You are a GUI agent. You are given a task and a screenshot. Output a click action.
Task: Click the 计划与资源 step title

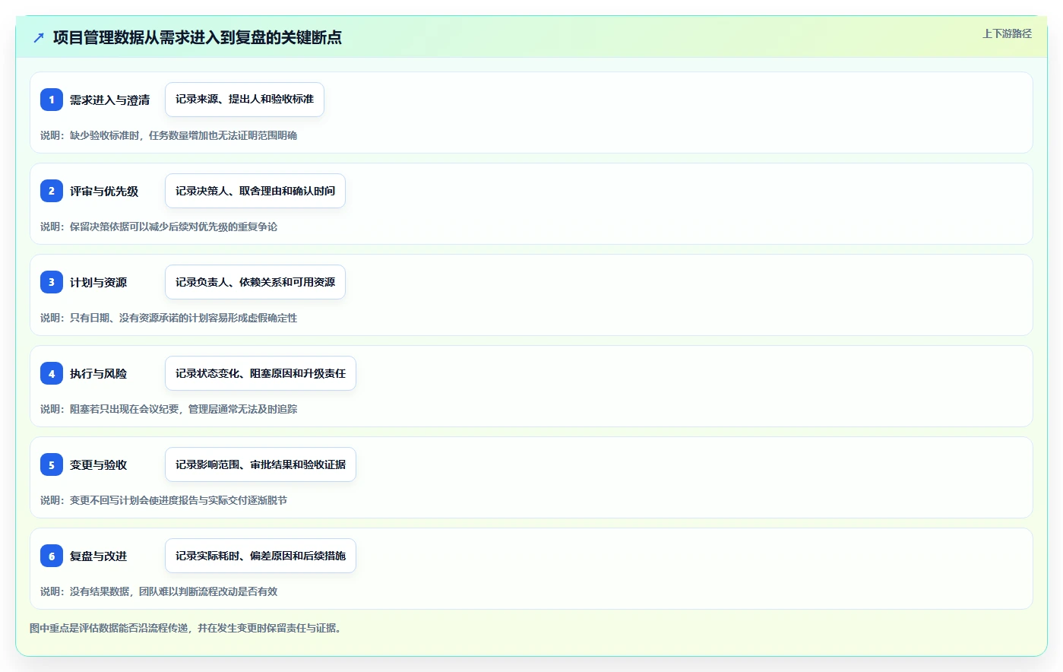(99, 282)
